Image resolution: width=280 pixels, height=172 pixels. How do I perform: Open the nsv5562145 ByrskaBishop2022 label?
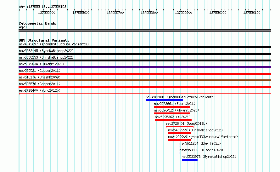(x=46, y=51)
